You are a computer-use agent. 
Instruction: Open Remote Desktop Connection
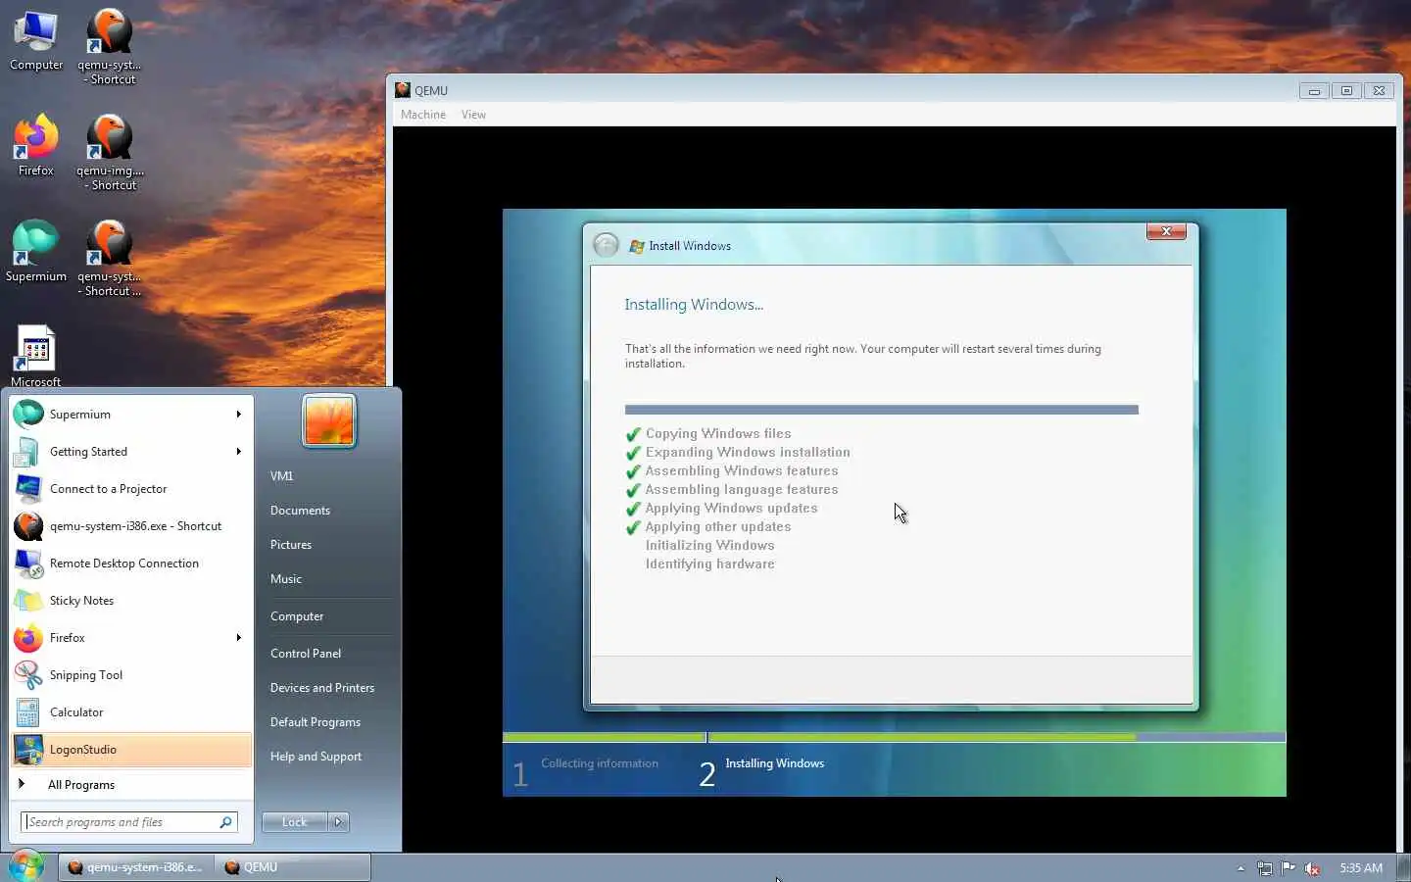pyautogui.click(x=131, y=563)
